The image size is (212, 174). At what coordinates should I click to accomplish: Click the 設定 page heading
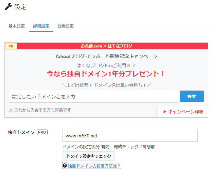(20, 7)
